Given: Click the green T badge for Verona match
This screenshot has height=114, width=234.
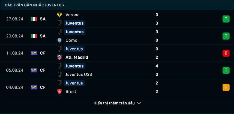Looking at the screenshot, I should 226,19.
